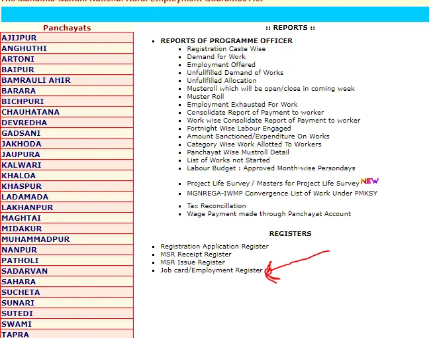Open Labour Budget Approved Month-wise Persondays
The width and height of the screenshot is (429, 338).
271,168
